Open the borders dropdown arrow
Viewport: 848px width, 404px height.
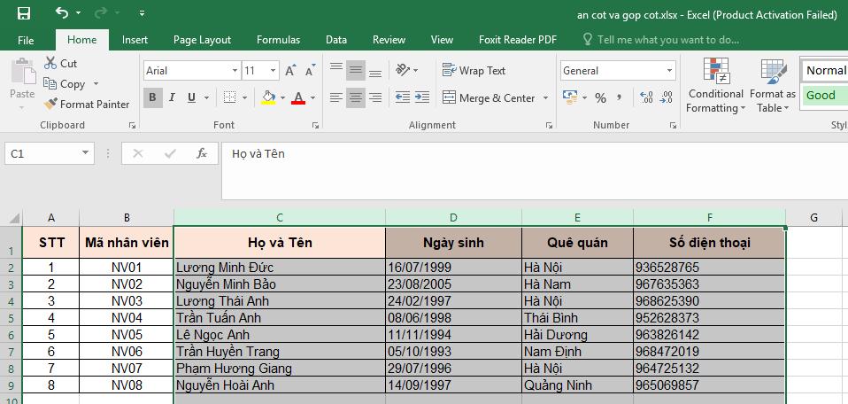click(x=244, y=98)
